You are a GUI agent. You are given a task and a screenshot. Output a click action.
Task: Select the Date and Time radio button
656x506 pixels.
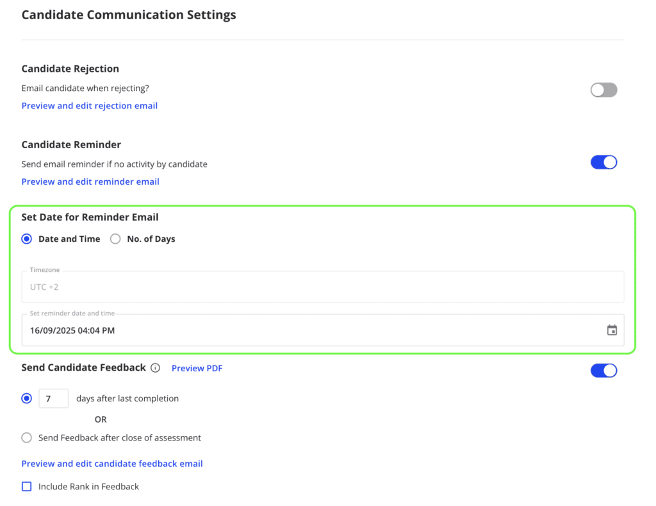click(x=27, y=239)
